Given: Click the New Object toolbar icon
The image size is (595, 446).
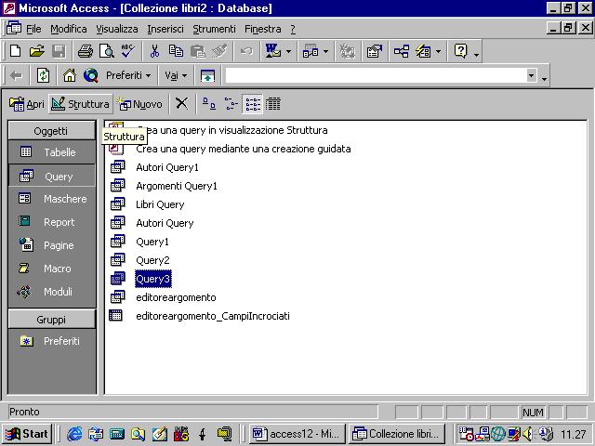Looking at the screenshot, I should pos(424,51).
